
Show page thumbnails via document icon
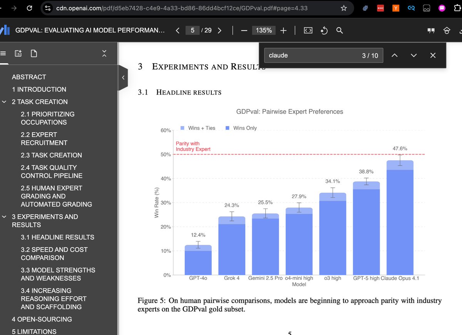pos(34,53)
